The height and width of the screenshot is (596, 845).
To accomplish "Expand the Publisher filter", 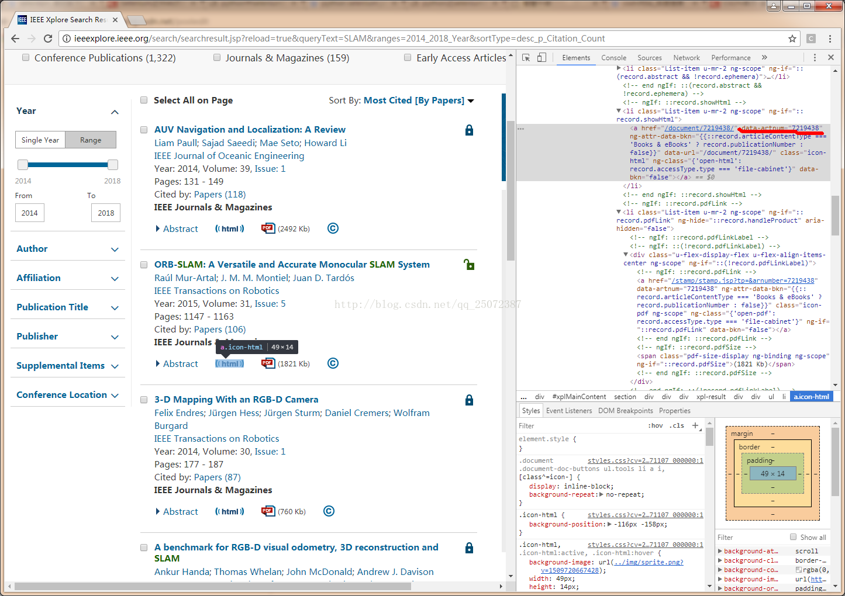I will tap(115, 337).
